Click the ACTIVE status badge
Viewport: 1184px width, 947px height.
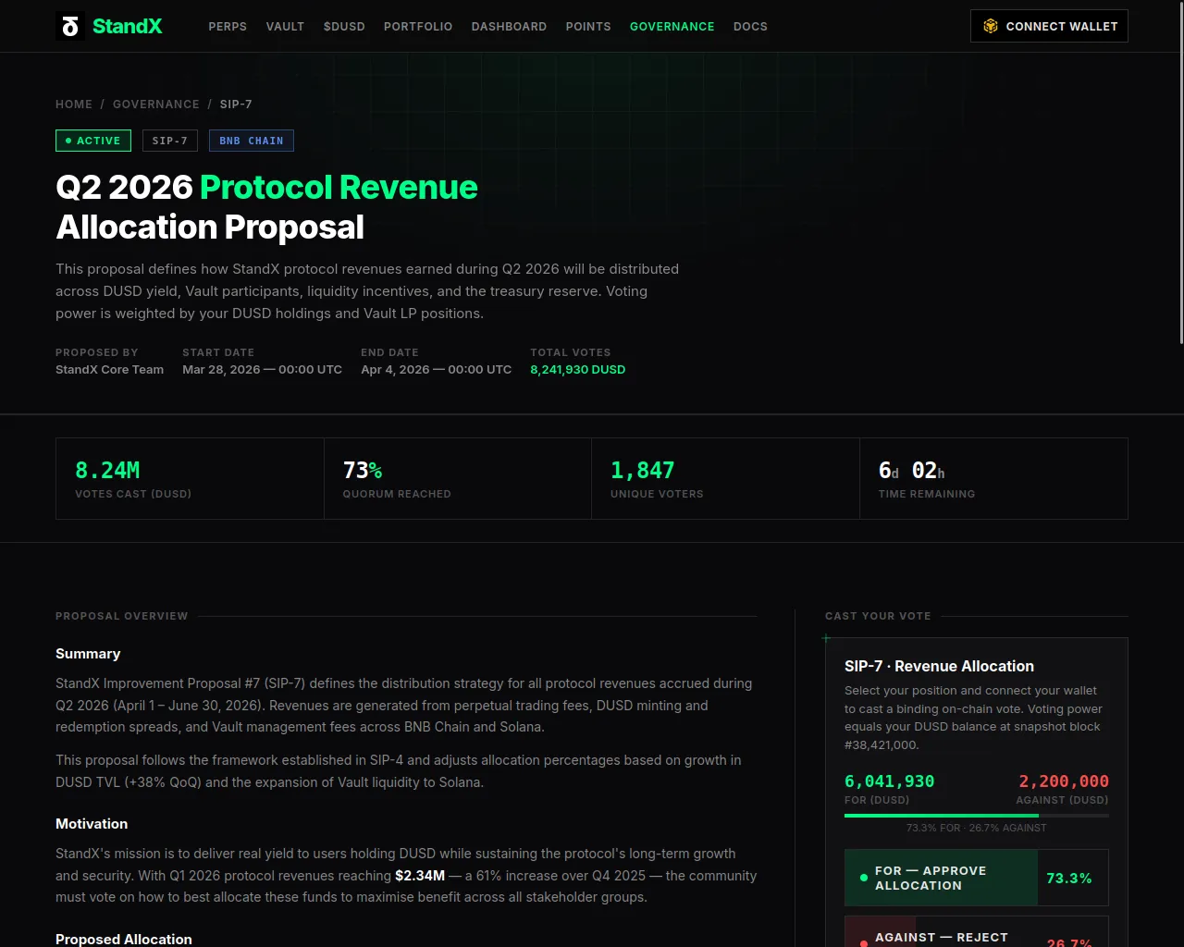93,141
